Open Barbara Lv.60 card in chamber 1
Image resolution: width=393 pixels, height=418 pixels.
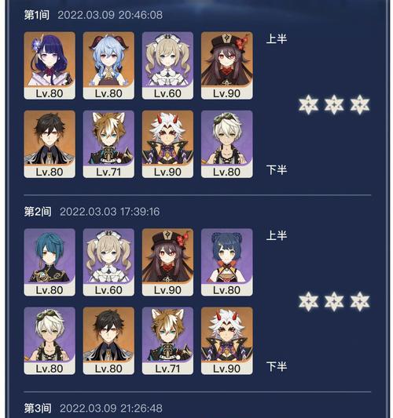(167, 66)
